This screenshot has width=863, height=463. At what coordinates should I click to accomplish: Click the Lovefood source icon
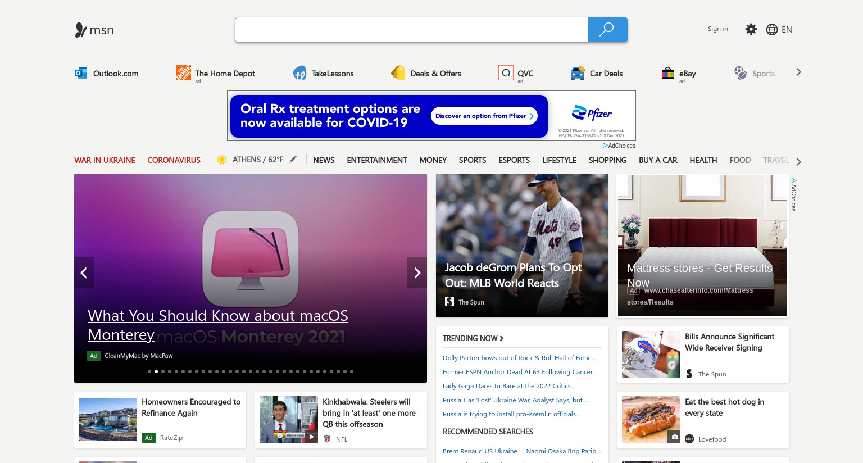point(689,439)
